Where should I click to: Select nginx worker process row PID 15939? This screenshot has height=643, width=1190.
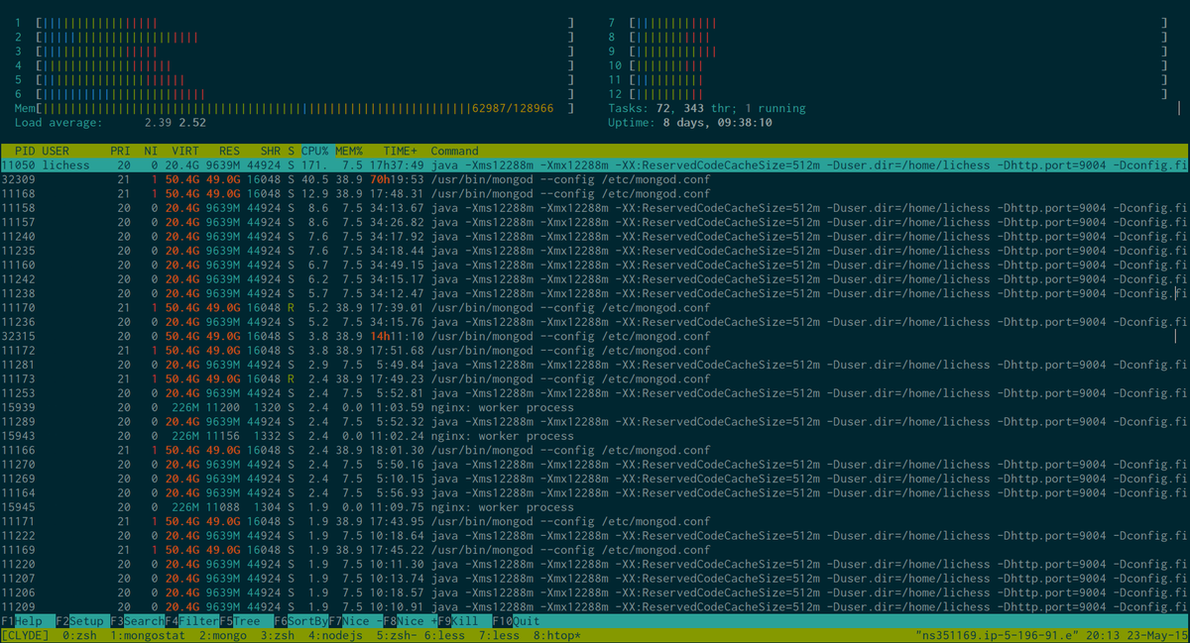tap(595, 408)
